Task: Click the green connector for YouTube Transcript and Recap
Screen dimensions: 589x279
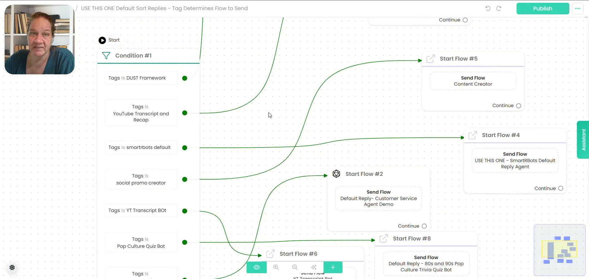Action: [x=185, y=113]
